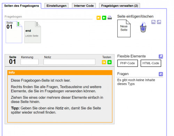Viewport: 174px width, 136px height.
Task: Click the Flexible Elemente heading text
Action: tap(132, 56)
